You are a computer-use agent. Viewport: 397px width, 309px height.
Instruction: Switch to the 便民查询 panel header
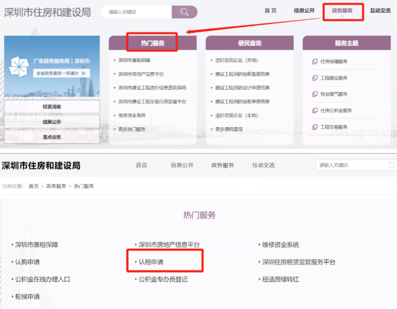pos(249,43)
